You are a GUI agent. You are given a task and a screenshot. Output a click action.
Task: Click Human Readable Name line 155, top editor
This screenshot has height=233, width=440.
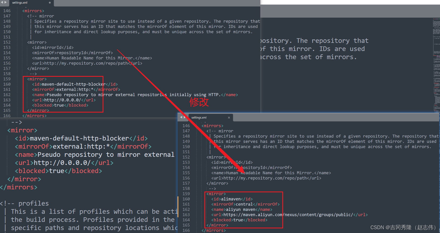tap(92, 58)
